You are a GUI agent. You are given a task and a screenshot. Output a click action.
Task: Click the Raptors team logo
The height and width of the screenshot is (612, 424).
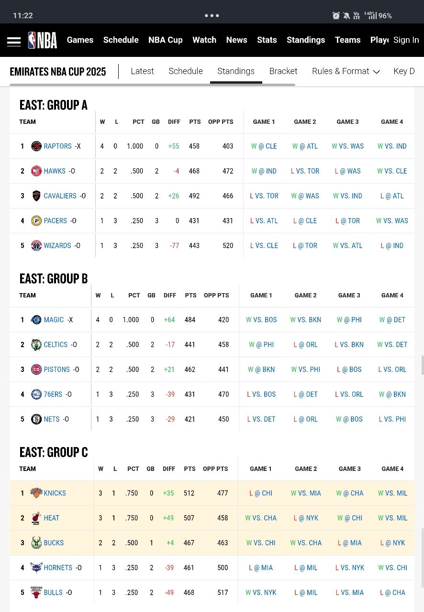pos(36,146)
